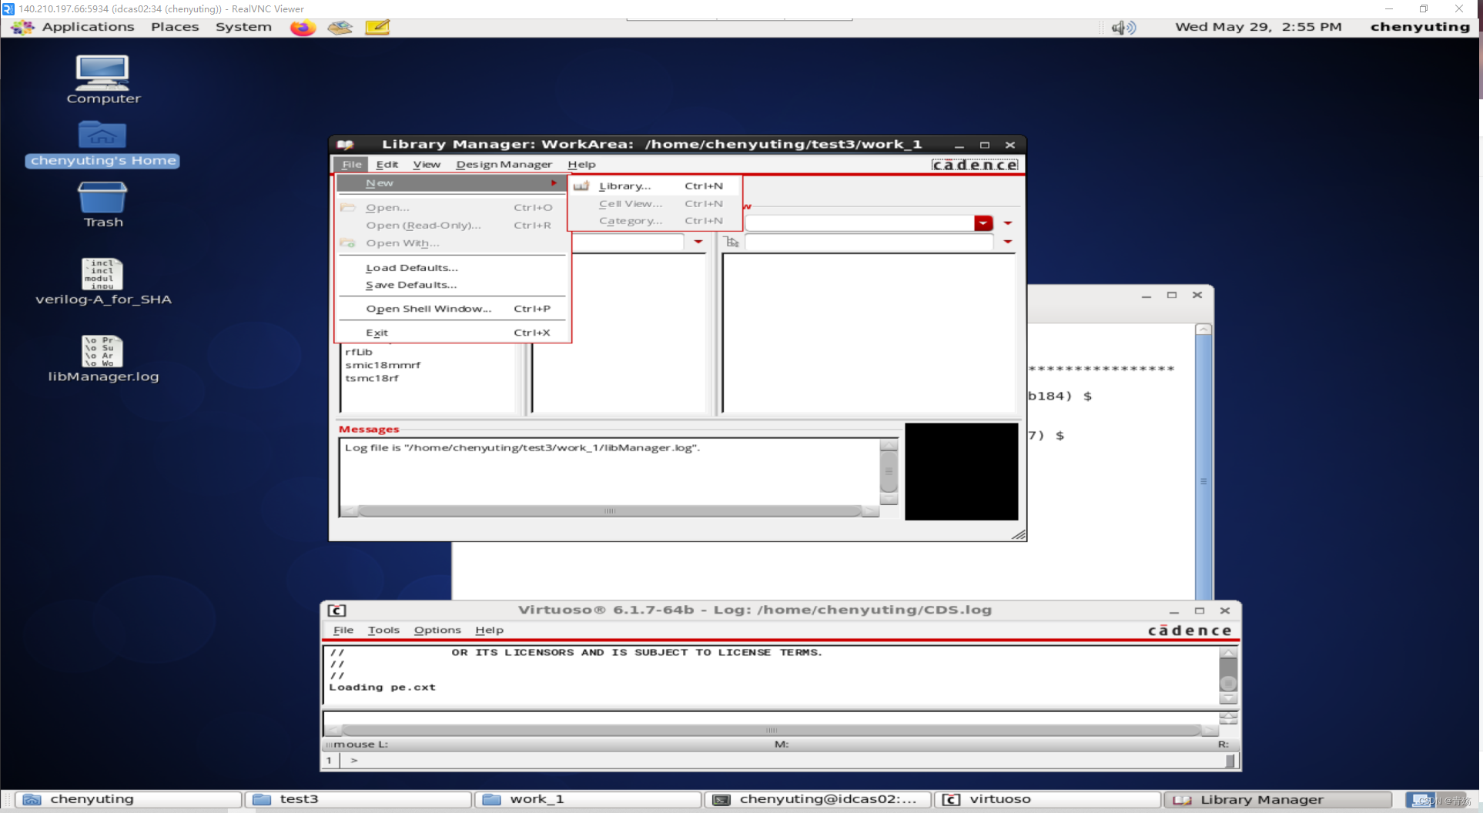This screenshot has height=813, width=1483.
Task: Open the Places panel menu
Action: point(175,27)
